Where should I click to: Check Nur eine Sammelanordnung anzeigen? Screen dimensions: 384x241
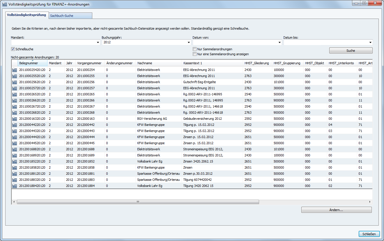tap(194, 54)
